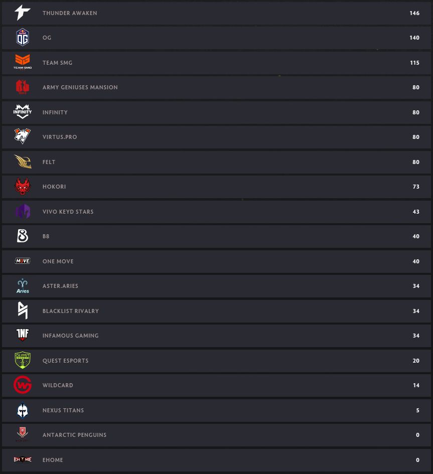Click the Thunder Awaken team logo
Screen dimensions: 433x474
coord(22,13)
